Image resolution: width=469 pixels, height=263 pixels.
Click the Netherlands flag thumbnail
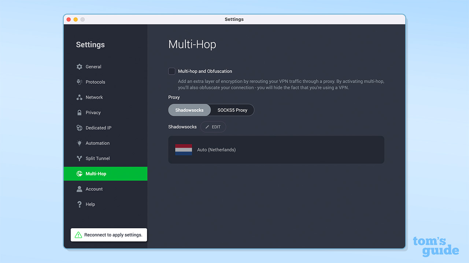click(x=183, y=150)
